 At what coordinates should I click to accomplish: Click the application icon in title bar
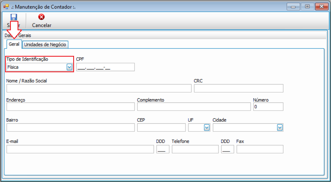point(6,7)
